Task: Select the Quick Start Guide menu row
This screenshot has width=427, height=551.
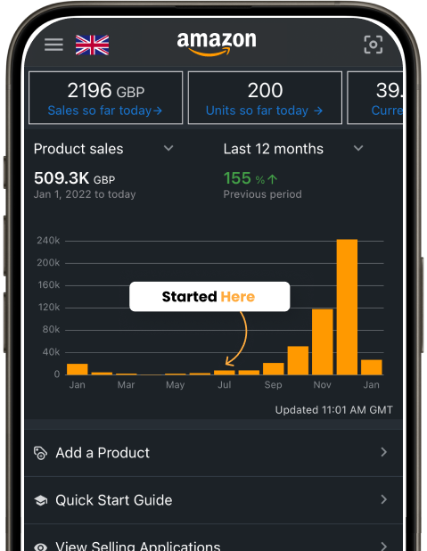Action: point(214,500)
